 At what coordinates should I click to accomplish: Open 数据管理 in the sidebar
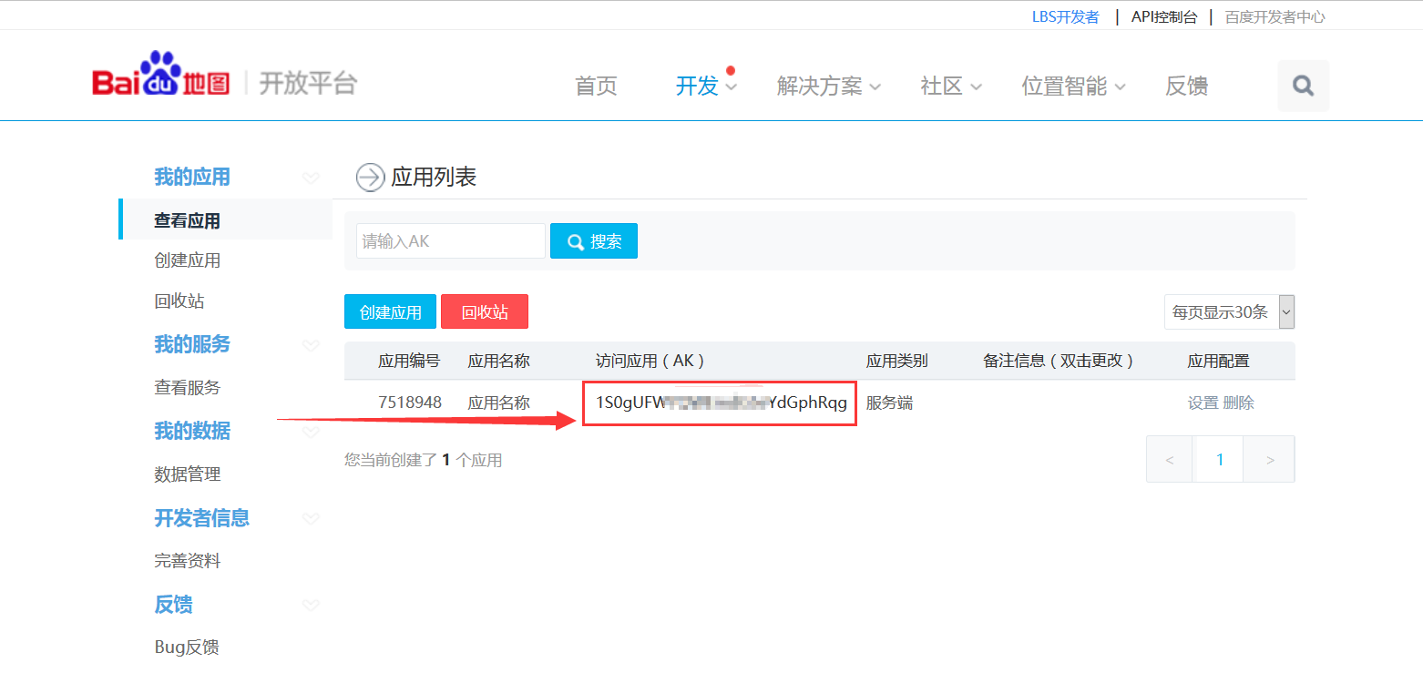pos(187,474)
